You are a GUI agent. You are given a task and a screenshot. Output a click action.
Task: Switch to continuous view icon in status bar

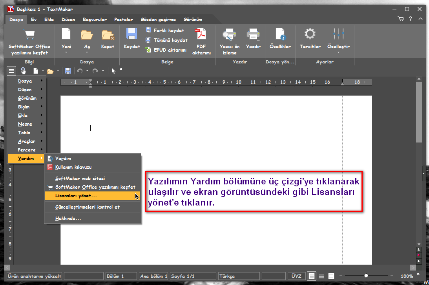point(321,276)
